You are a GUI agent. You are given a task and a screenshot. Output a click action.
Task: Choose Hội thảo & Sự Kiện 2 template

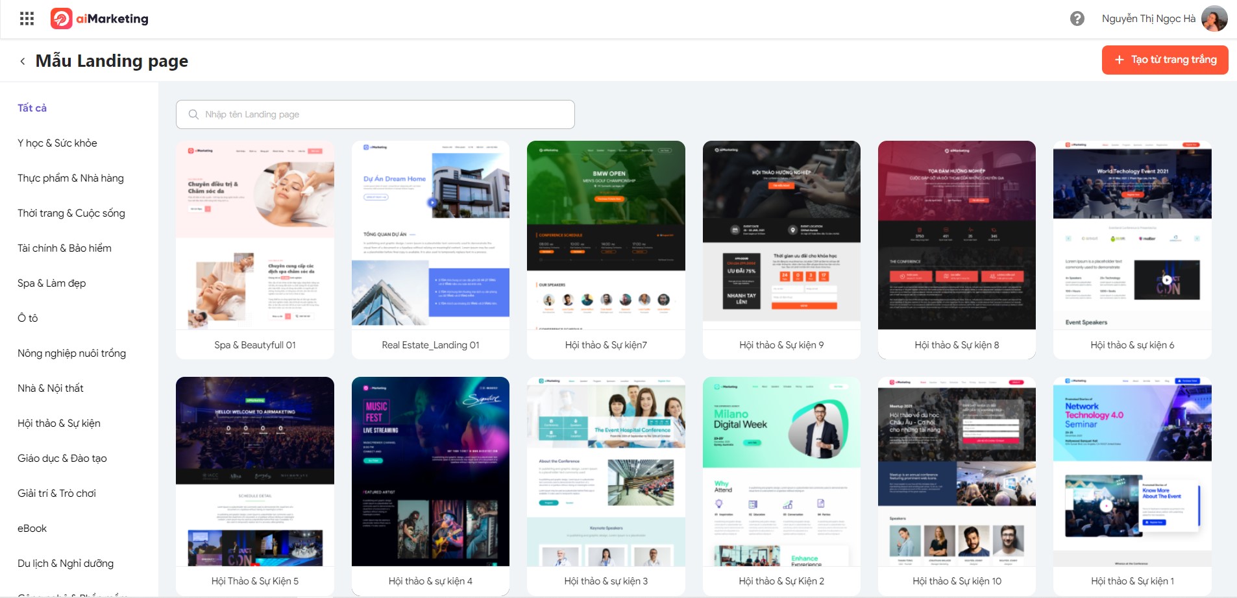[x=781, y=486]
